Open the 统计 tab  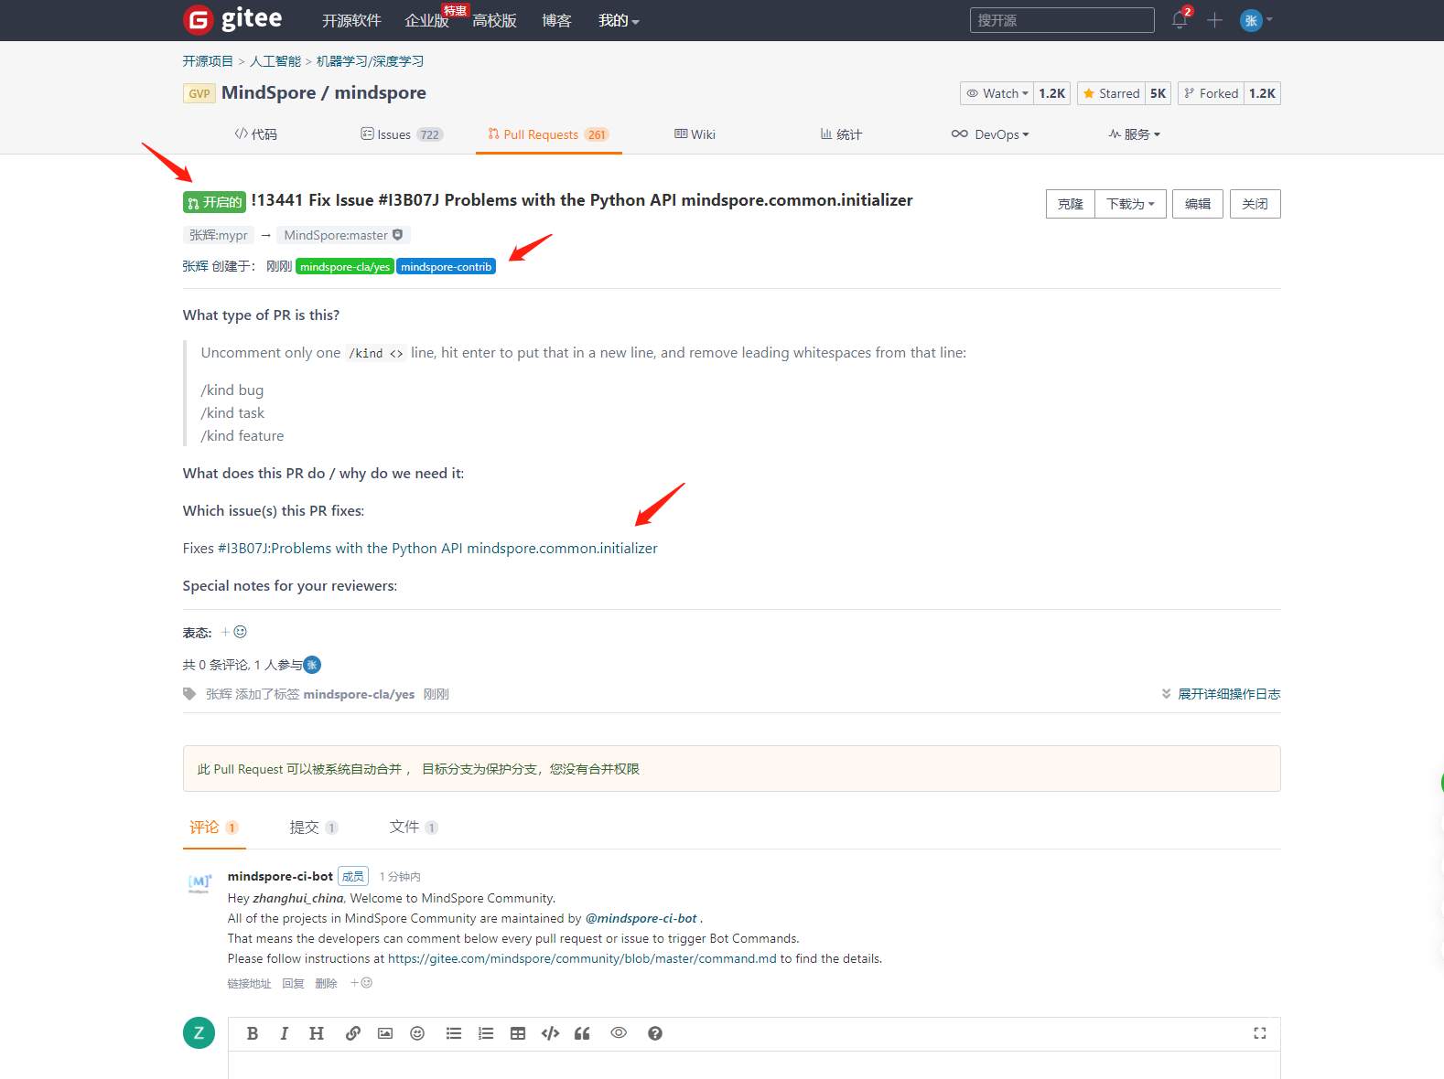pyautogui.click(x=842, y=134)
